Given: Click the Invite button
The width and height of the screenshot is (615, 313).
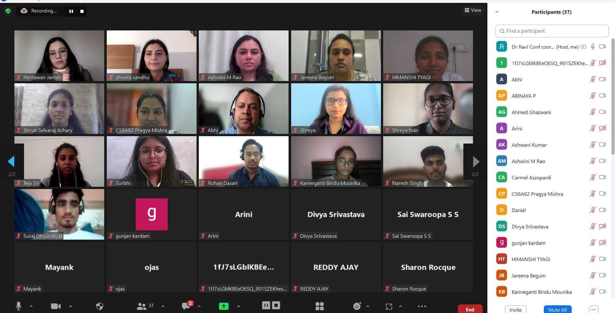Looking at the screenshot, I should [x=516, y=309].
